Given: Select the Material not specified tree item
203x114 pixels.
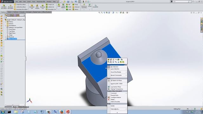Looking at the screenshot, I should 15,28.
